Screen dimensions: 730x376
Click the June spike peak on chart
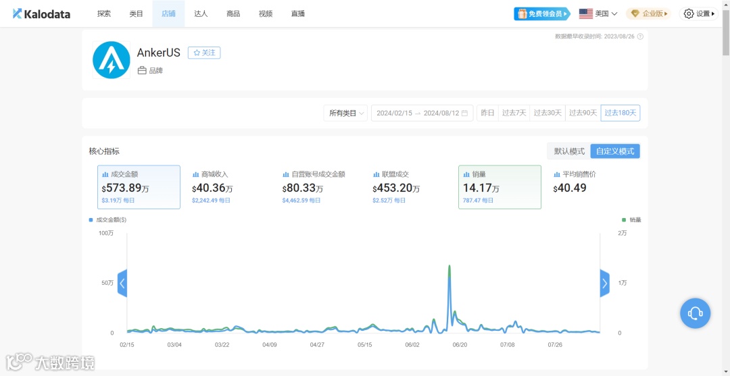(x=449, y=266)
